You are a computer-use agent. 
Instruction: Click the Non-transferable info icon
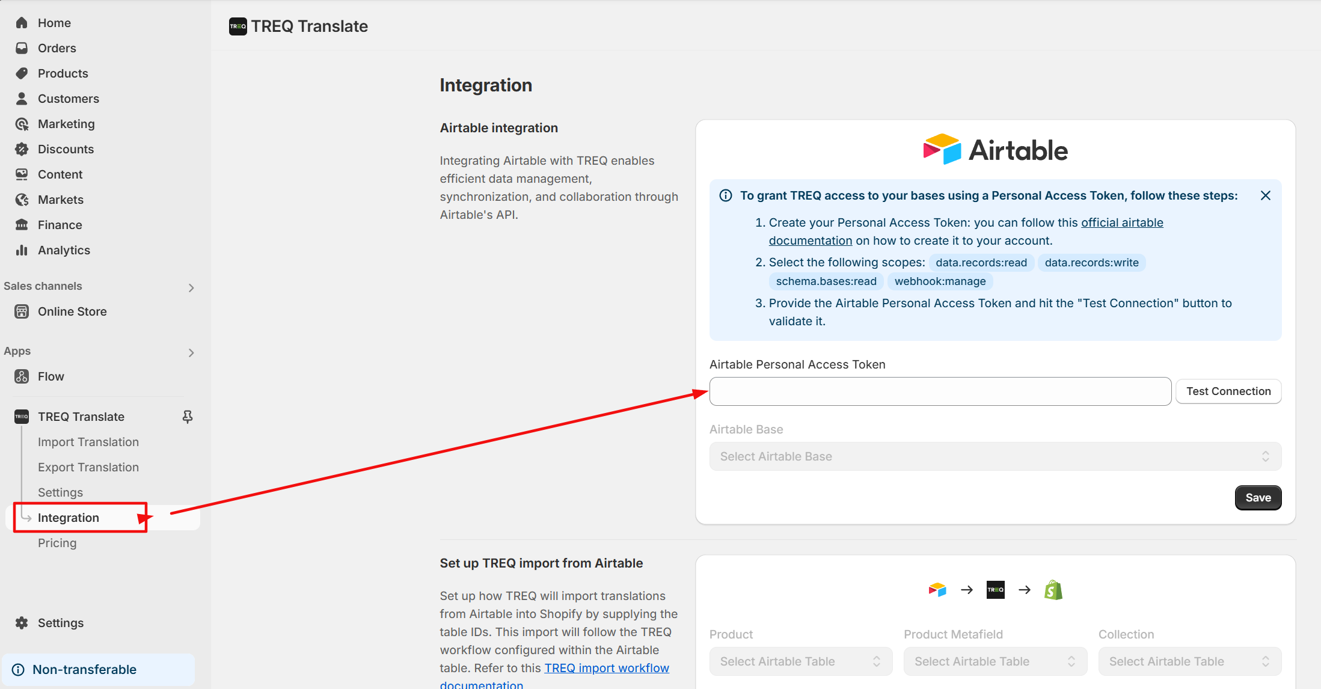pos(19,670)
